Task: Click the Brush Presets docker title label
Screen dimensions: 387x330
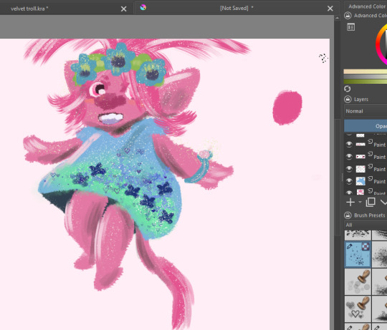Action: click(370, 215)
